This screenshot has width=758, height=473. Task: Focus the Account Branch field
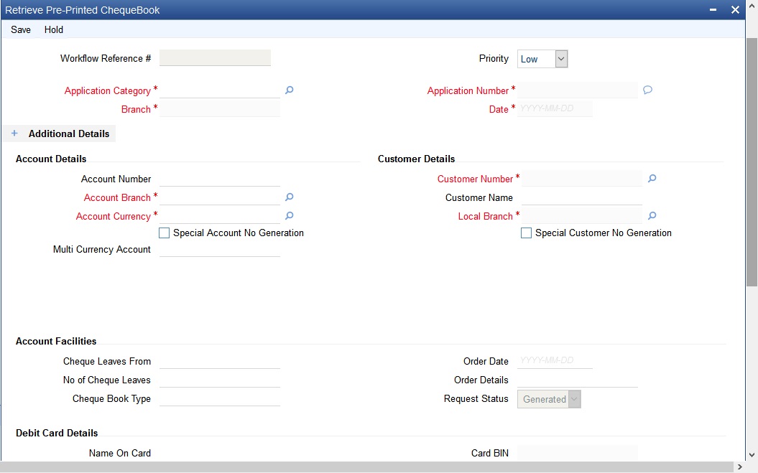(x=220, y=197)
